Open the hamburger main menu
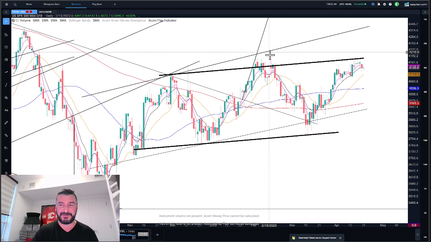The image size is (431, 242). click(6, 4)
